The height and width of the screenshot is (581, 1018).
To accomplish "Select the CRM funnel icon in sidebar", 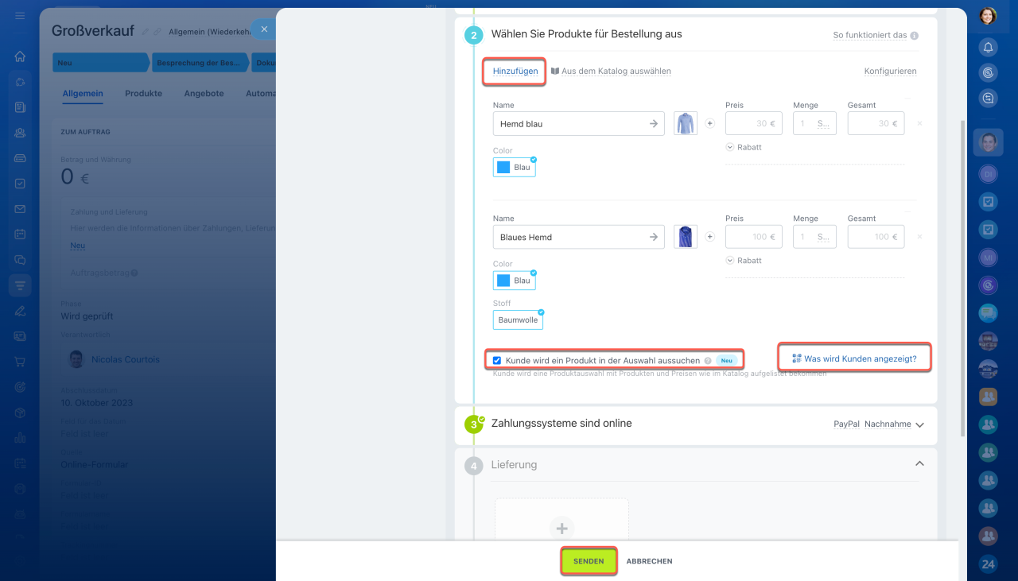I will [x=20, y=285].
